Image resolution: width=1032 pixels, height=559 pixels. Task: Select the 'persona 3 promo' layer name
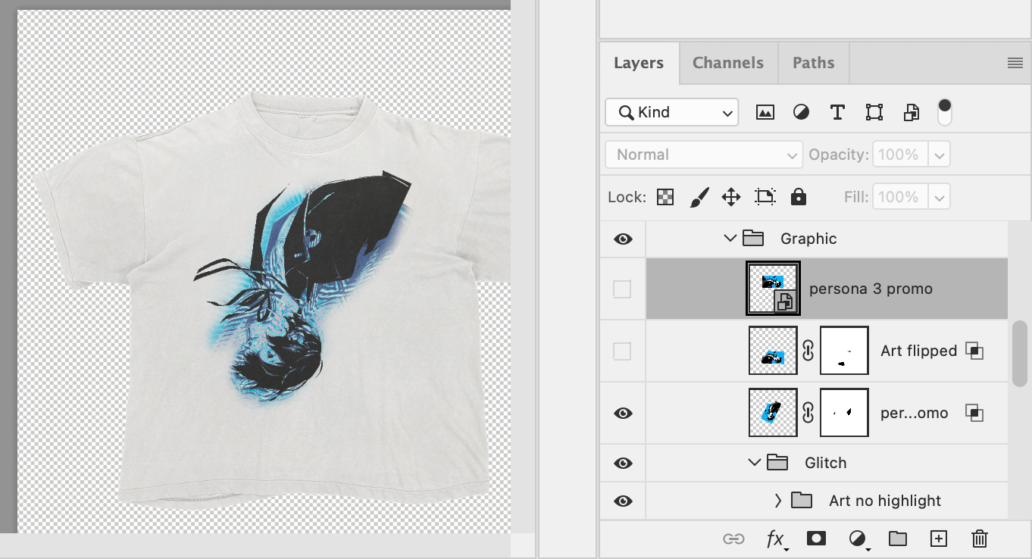tap(871, 289)
